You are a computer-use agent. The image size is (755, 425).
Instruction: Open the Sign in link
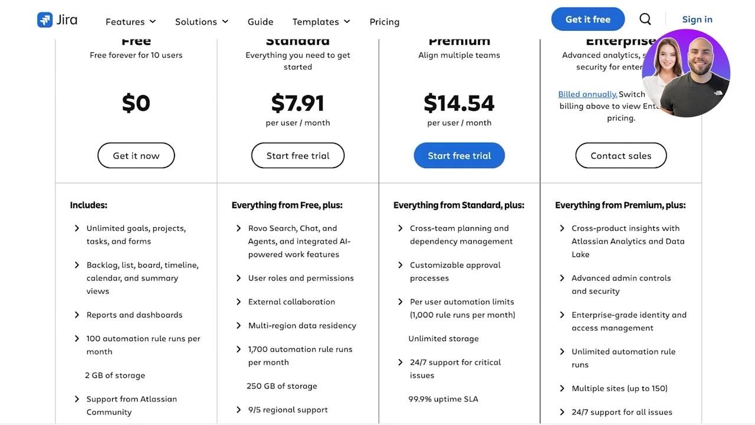(x=697, y=19)
